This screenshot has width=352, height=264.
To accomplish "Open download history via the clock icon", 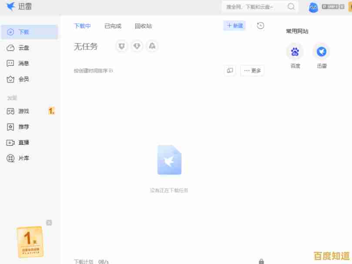I will [x=260, y=26].
